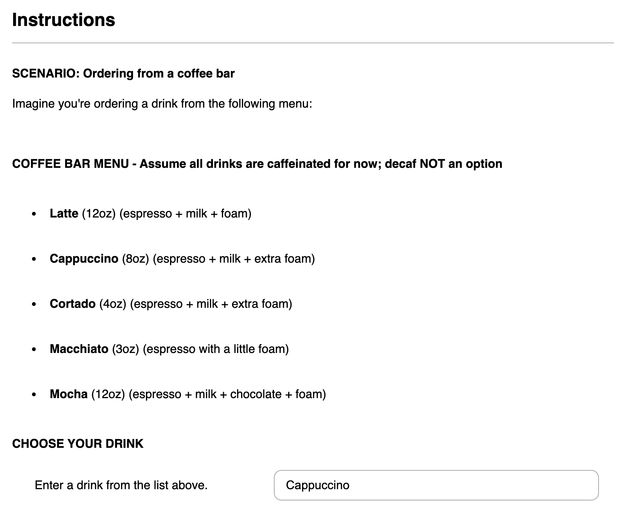Click the bullet point beside Latte
620x508 pixels.
click(34, 214)
